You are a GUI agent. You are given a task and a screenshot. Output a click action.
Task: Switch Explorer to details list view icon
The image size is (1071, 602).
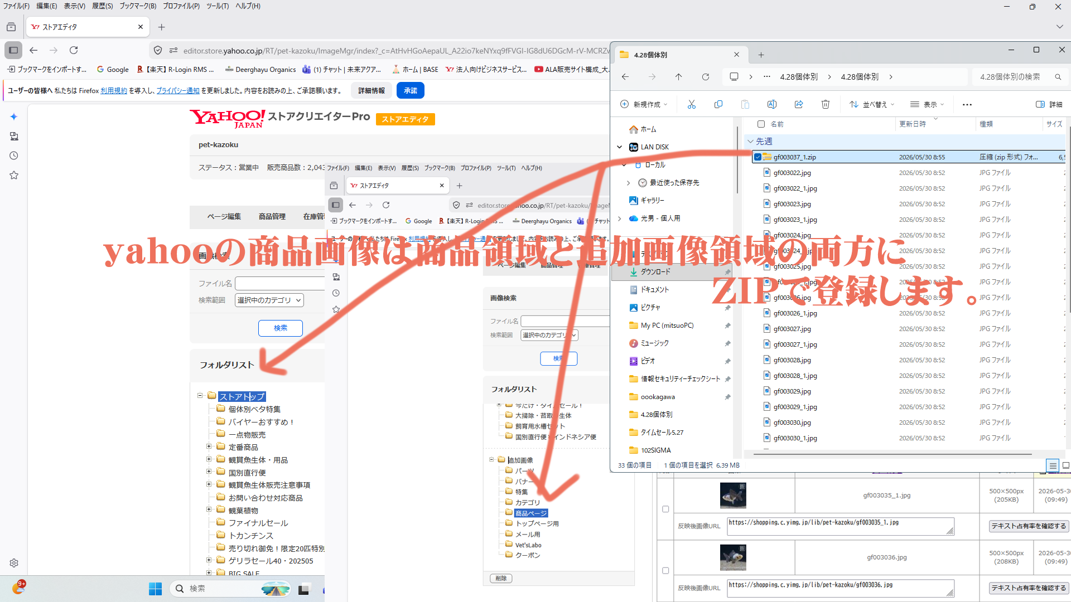point(1053,465)
